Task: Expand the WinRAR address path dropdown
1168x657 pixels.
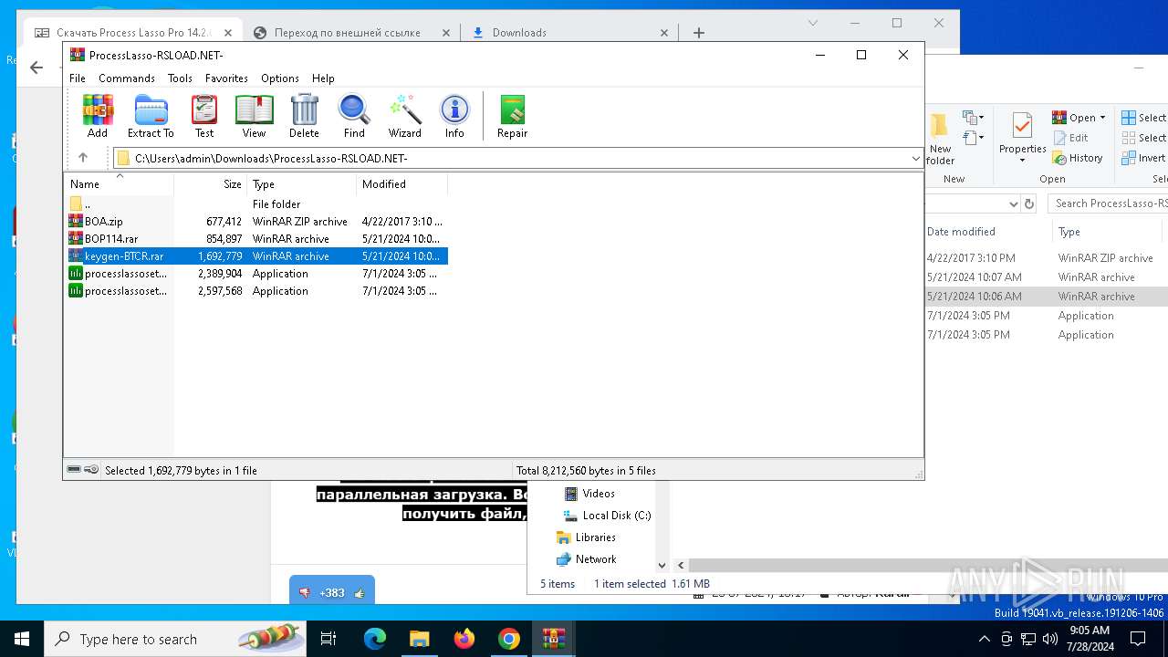Action: point(915,159)
